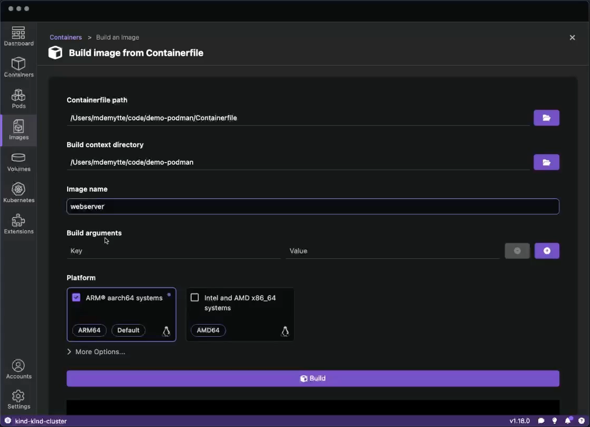This screenshot has width=590, height=427.
Task: Add a build argument with the plus button
Action: click(x=547, y=251)
